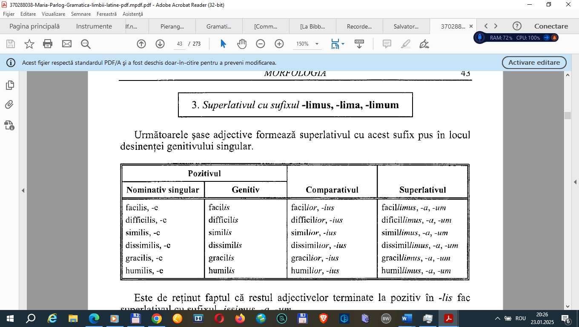
Task: Open Firefox from the taskbar
Action: 240,318
